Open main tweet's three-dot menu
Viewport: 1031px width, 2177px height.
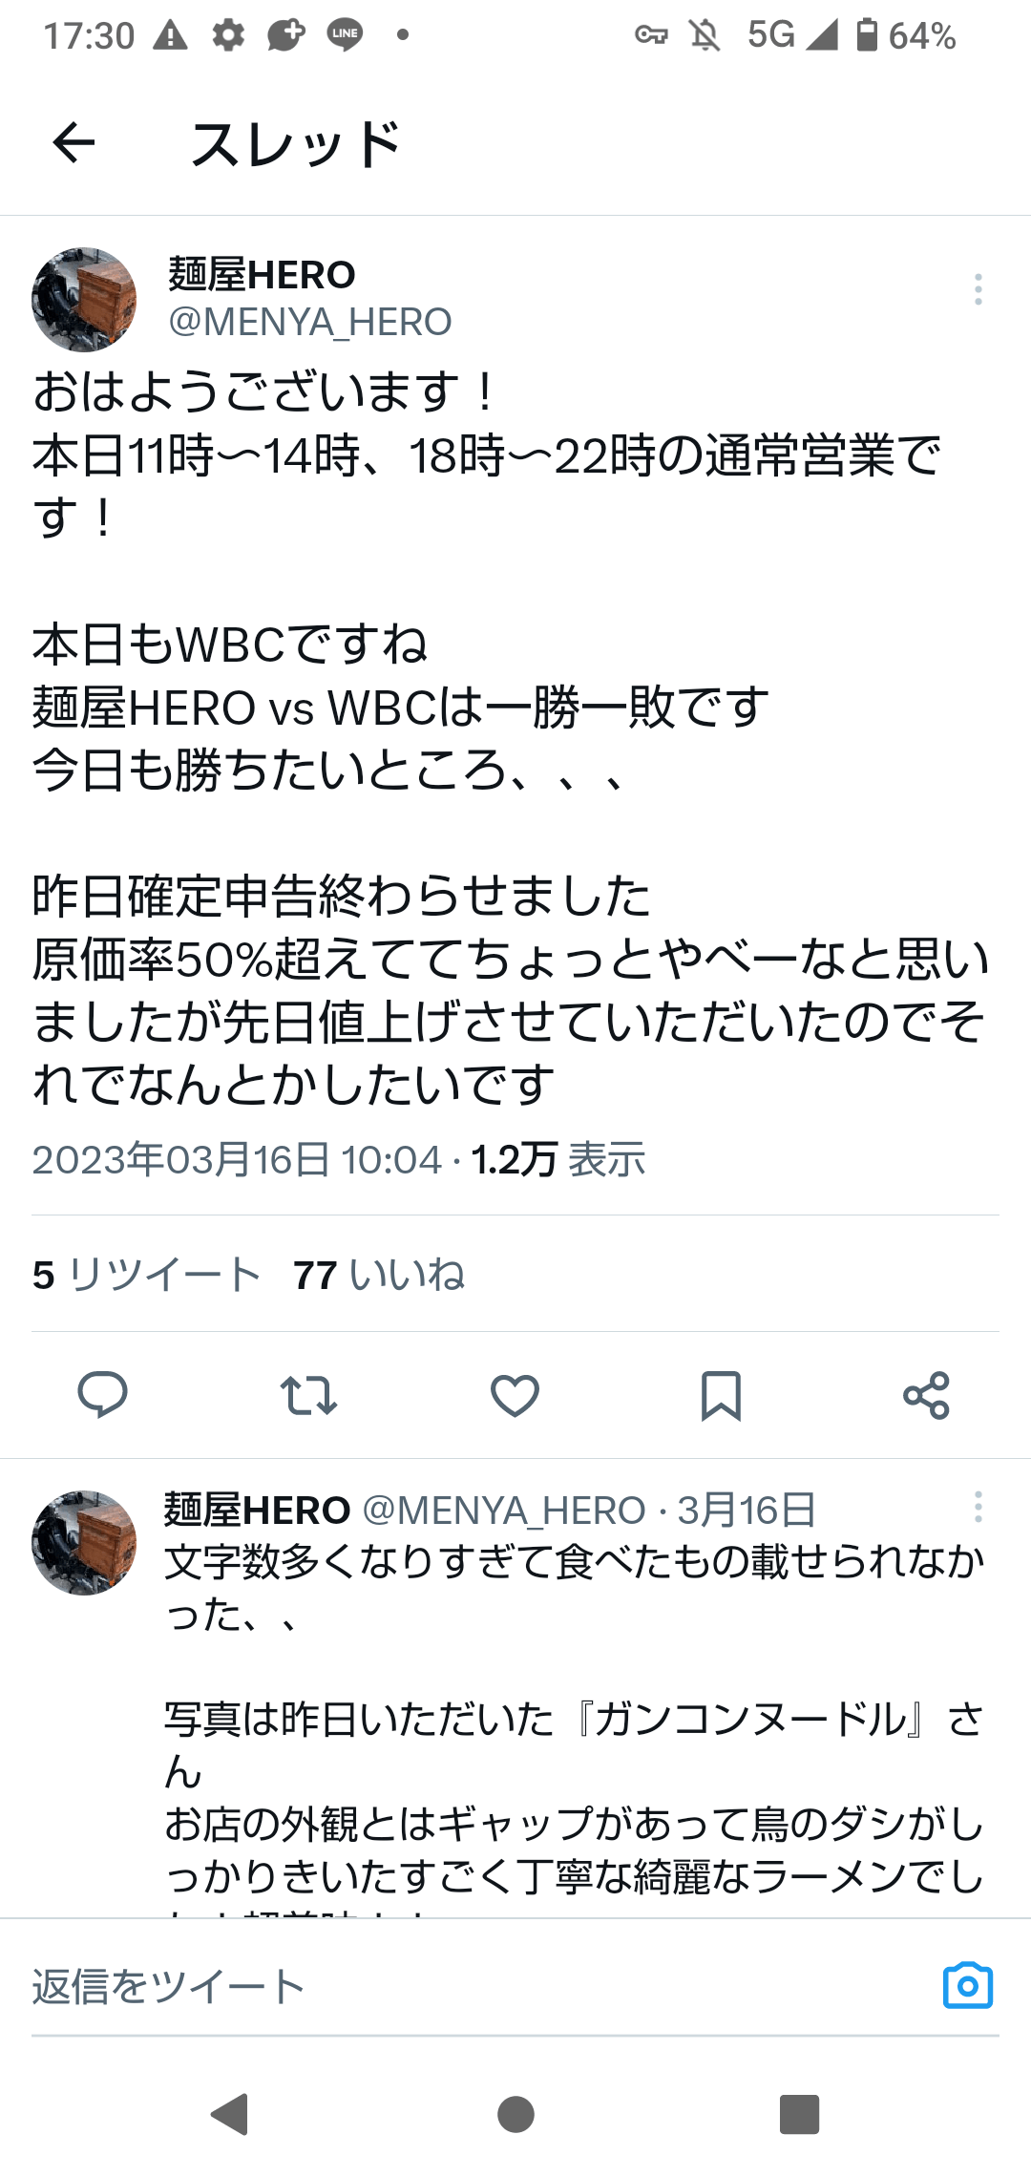click(x=978, y=289)
